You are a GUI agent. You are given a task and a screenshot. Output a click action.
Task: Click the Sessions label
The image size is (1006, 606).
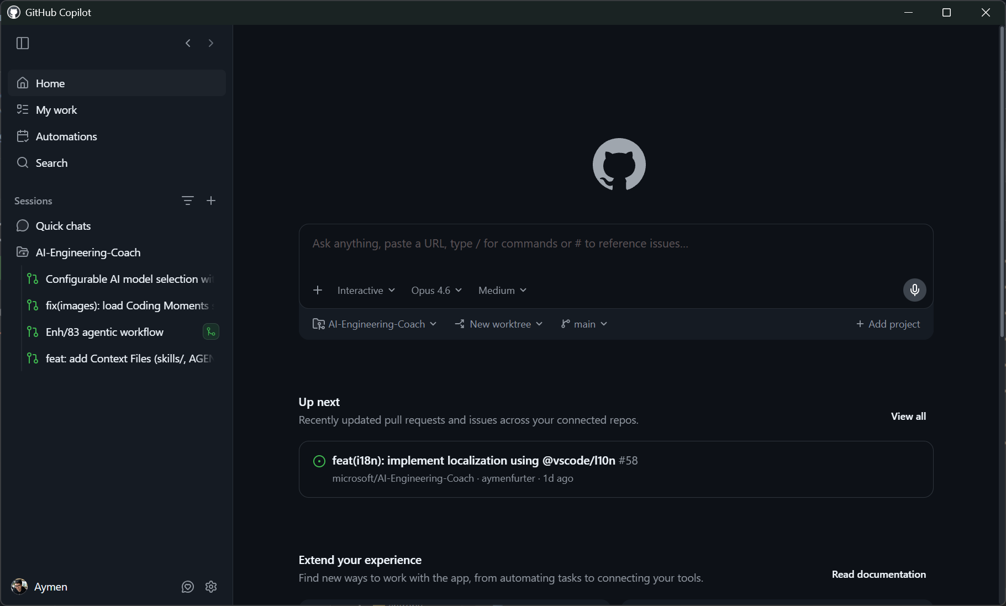(33, 201)
